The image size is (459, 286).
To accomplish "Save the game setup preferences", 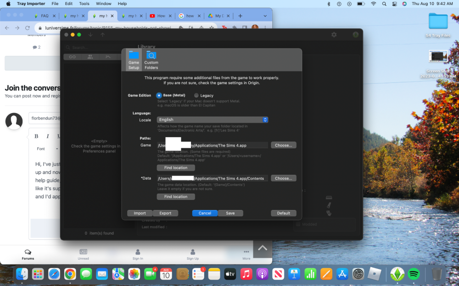I will pyautogui.click(x=230, y=213).
